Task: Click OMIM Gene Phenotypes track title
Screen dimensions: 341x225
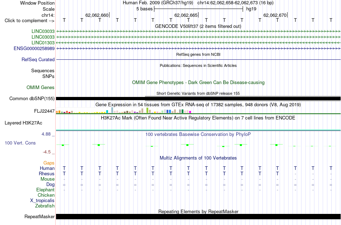Action: tap(198, 83)
